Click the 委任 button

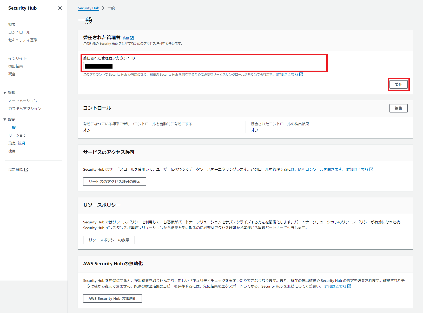399,84
